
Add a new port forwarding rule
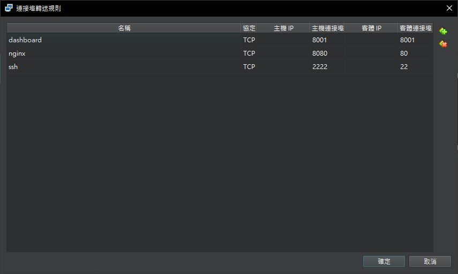(x=443, y=31)
